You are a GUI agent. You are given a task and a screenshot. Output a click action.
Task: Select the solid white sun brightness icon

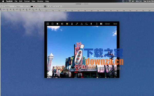pyautogui.click(x=57, y=24)
